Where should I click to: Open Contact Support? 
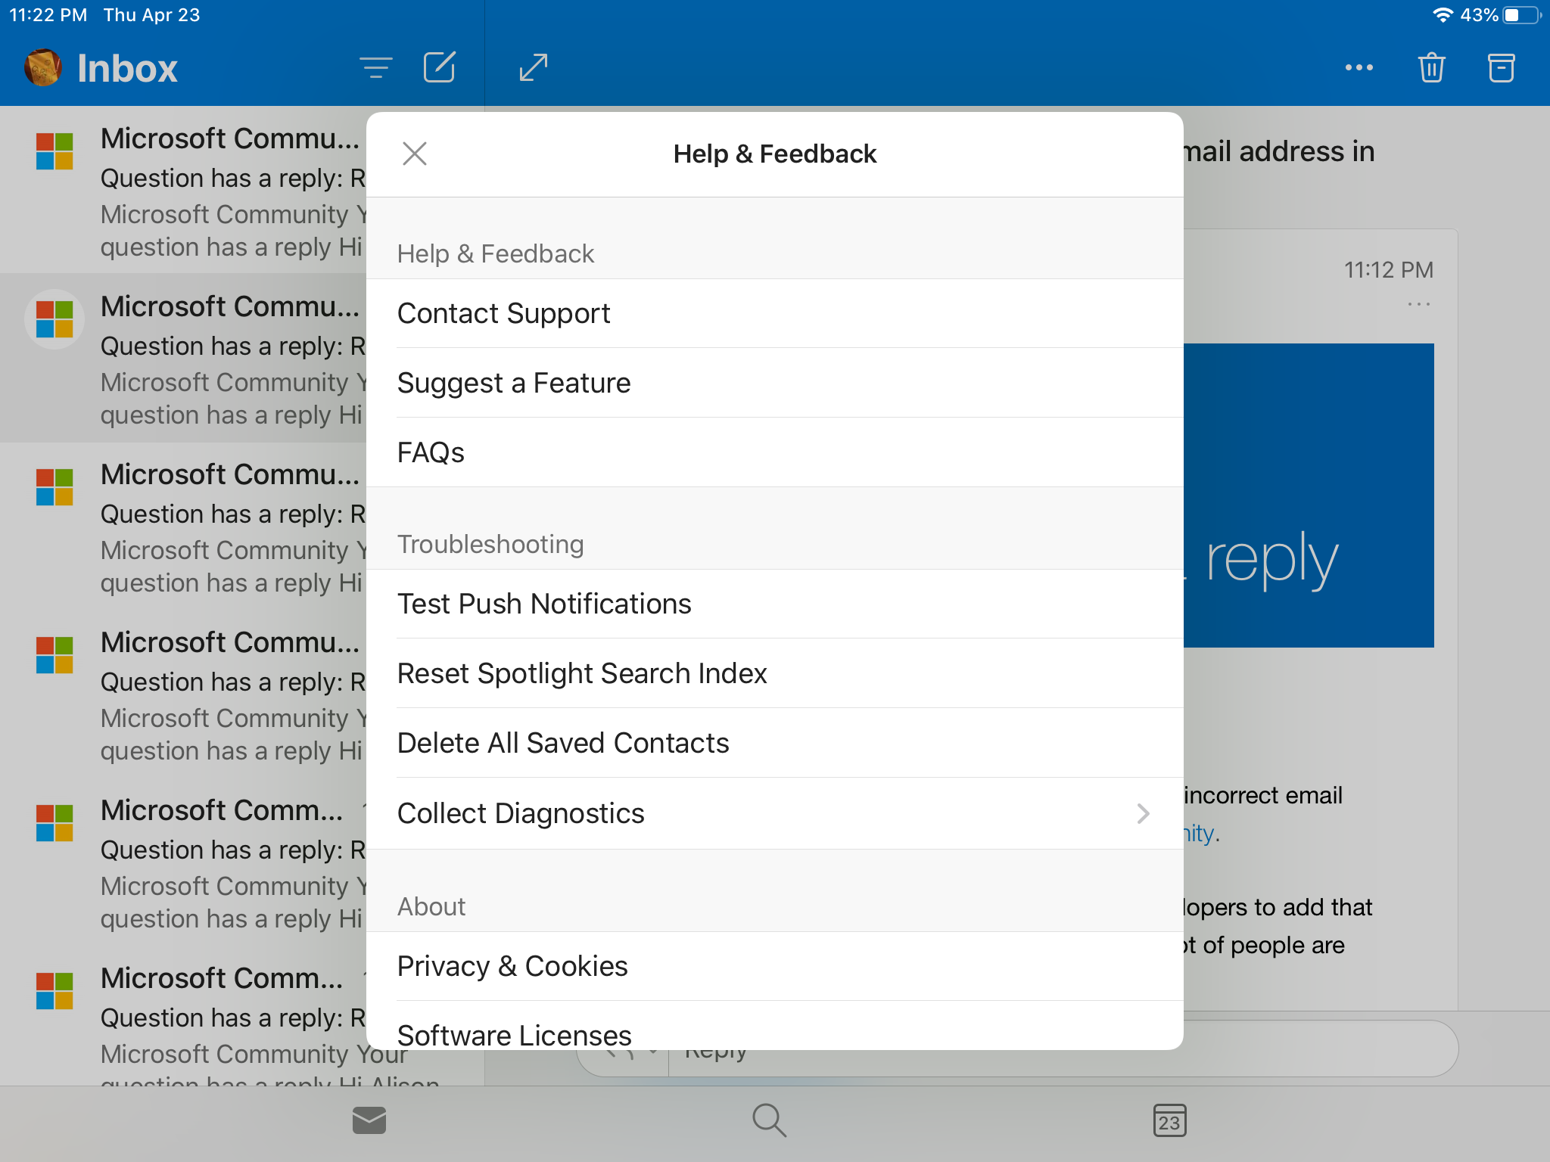tap(775, 313)
